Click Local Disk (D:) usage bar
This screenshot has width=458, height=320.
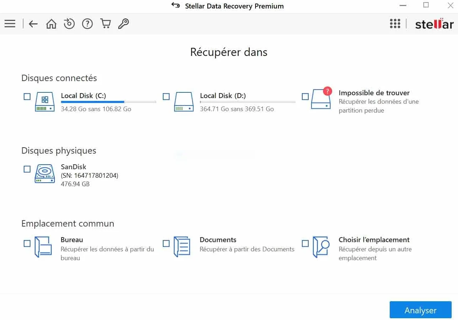tap(248, 102)
